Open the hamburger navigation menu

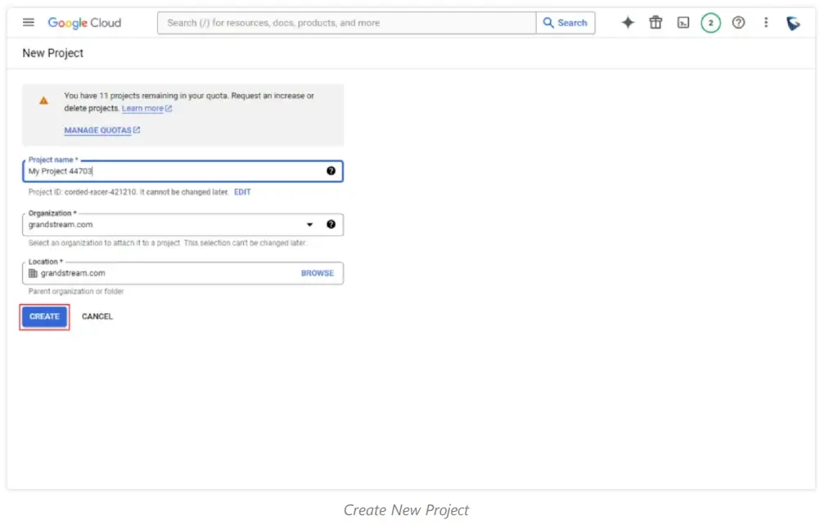tap(29, 23)
